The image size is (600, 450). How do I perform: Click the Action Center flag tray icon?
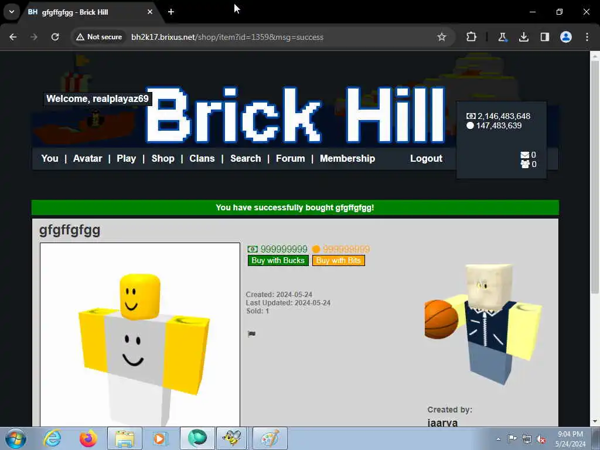point(512,439)
